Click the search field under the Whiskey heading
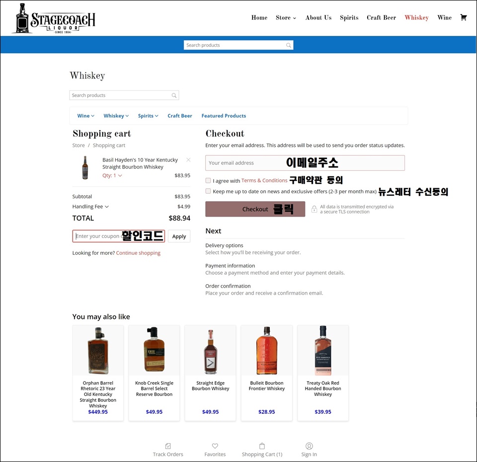Viewport: 477px width, 462px height. click(124, 95)
